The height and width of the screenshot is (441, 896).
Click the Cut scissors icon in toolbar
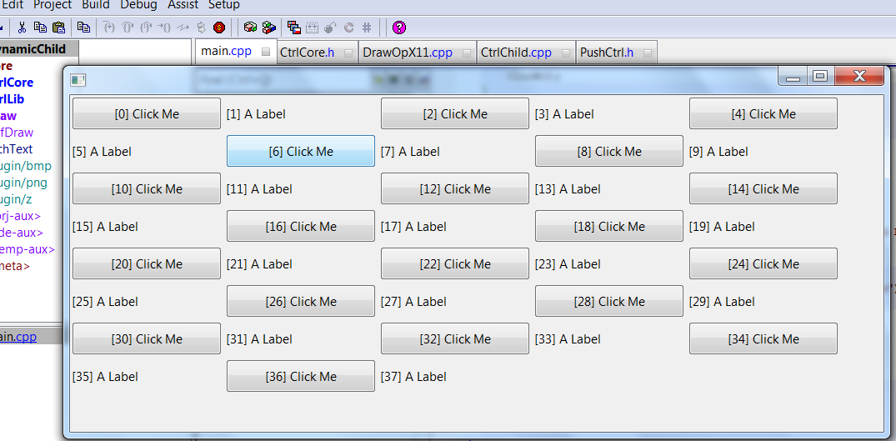coord(23,28)
